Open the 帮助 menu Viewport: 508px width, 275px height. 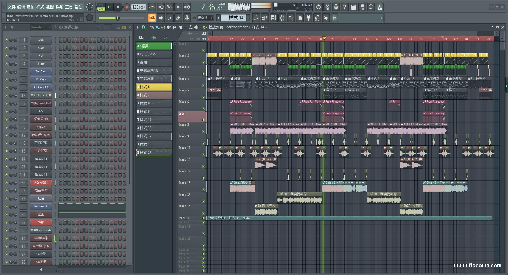tap(79, 7)
